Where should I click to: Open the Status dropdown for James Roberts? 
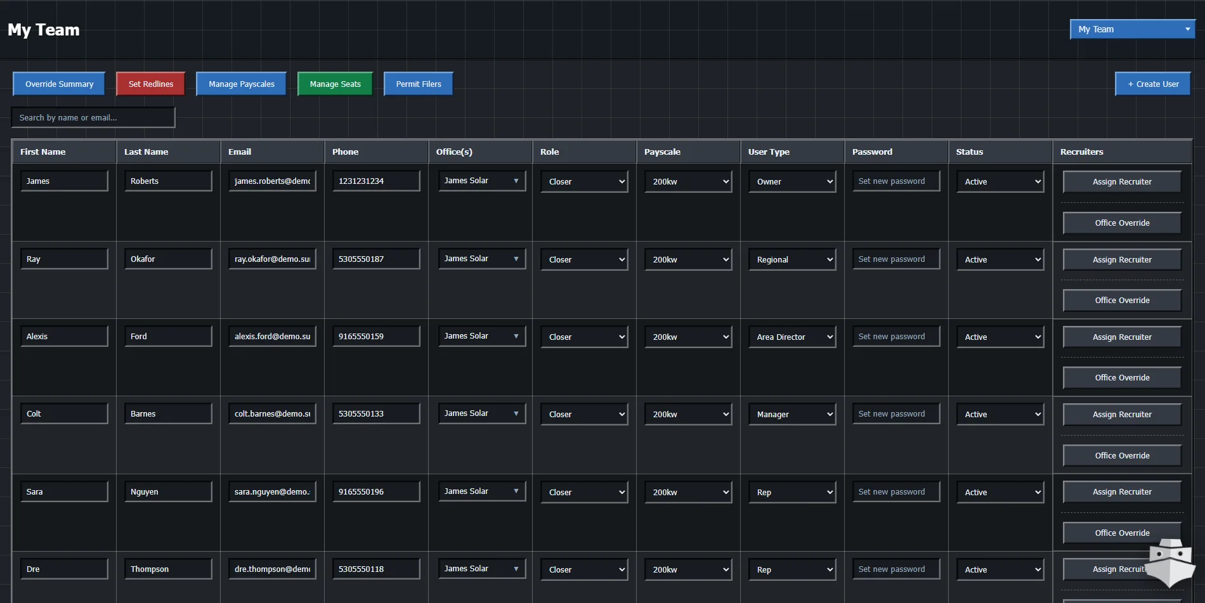pos(1000,181)
